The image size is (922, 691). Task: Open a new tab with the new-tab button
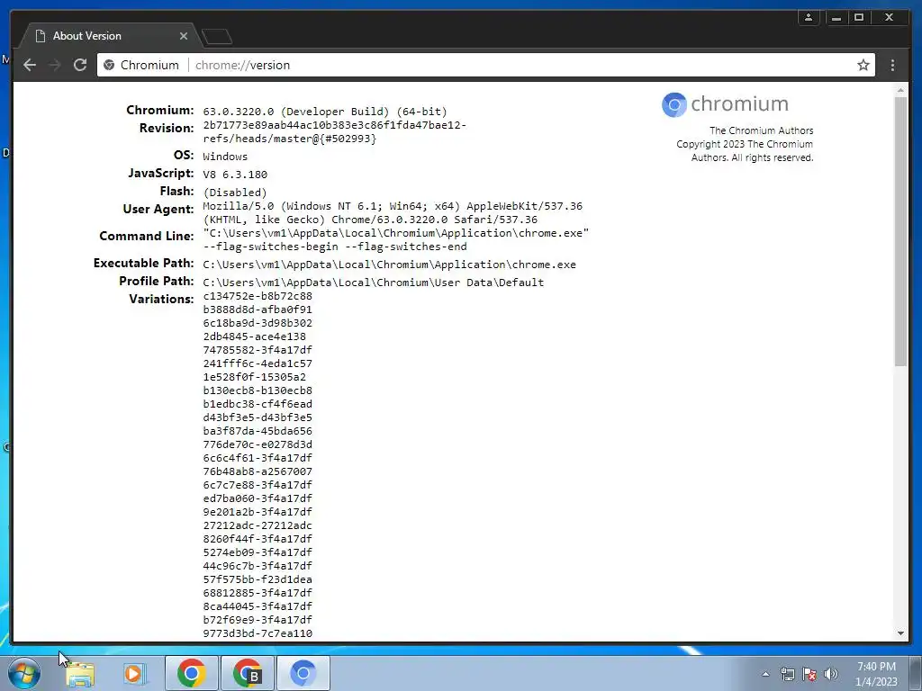click(217, 37)
